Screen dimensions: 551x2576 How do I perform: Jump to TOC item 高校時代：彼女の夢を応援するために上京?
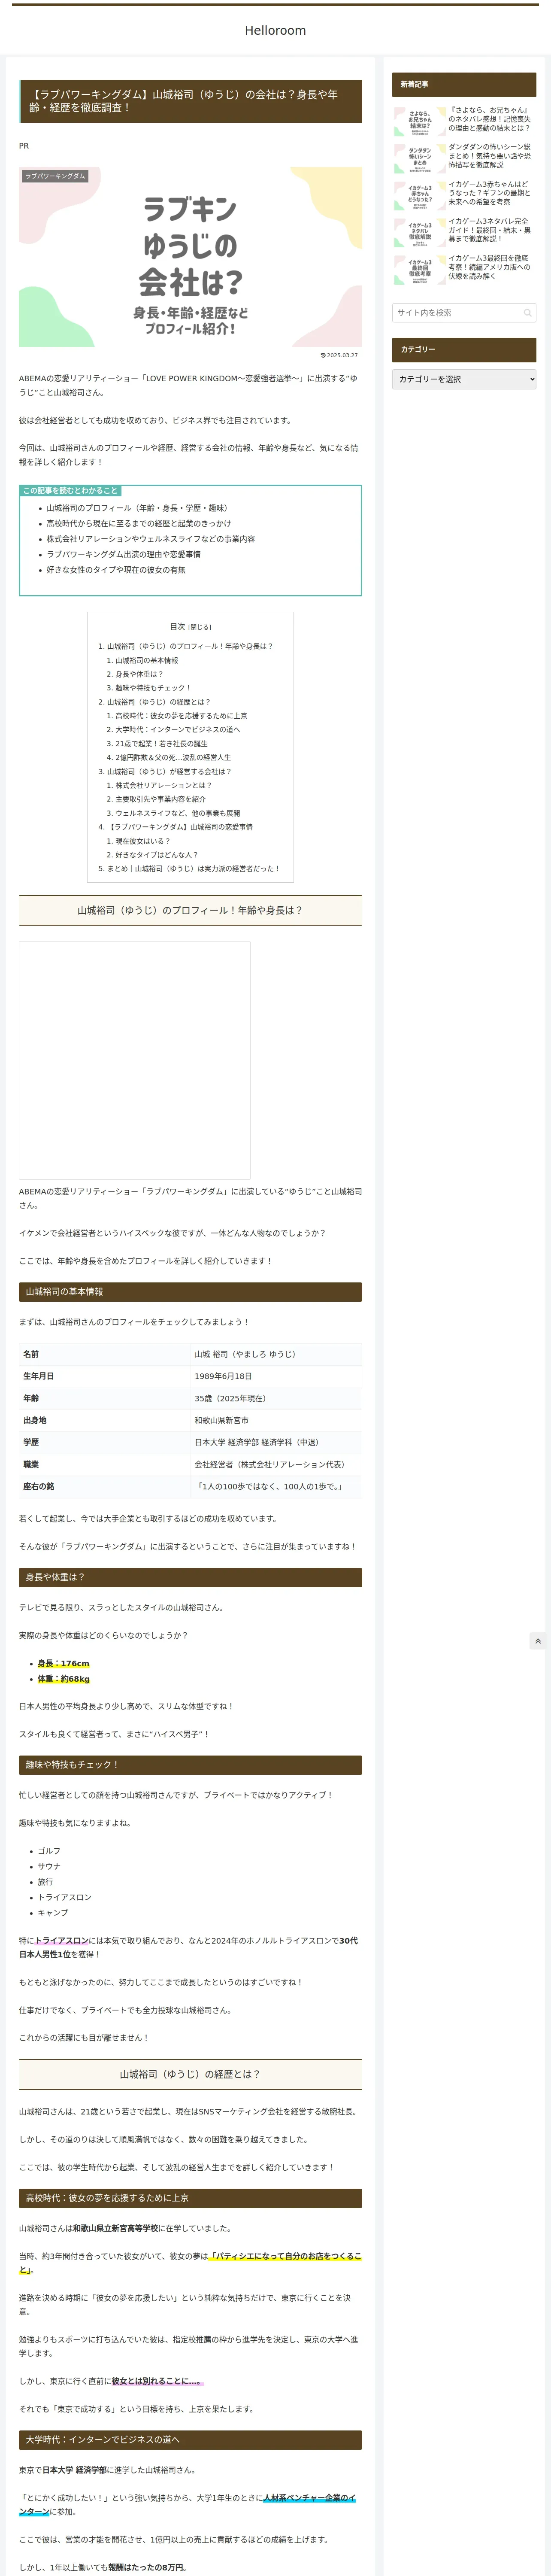[181, 716]
